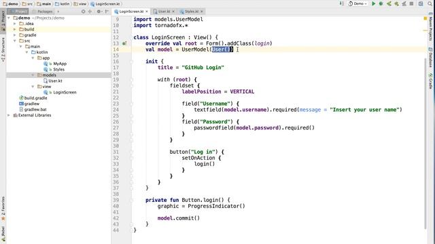Click the yellow inspection indicator at editor top right
Image resolution: width=435 pixels, height=244 pixels.
click(425, 18)
